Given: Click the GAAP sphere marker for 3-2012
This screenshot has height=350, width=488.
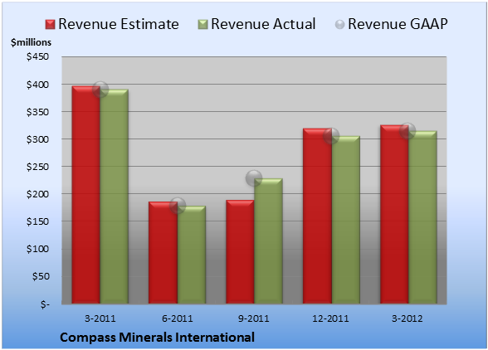Looking at the screenshot, I should [x=407, y=131].
